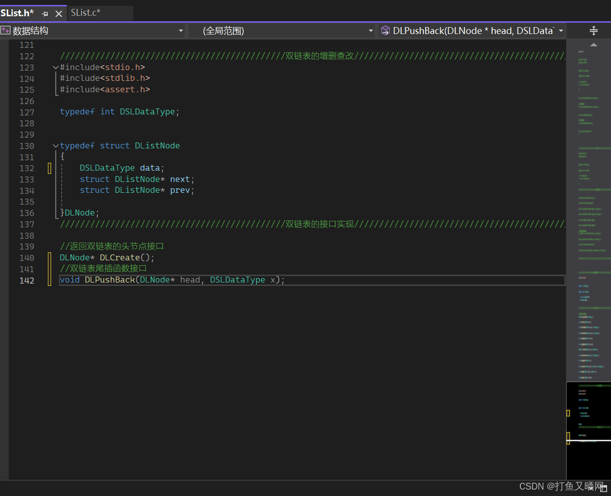This screenshot has height=496, width=611.
Task: Click the 'data' member on line 132
Action: coord(150,168)
